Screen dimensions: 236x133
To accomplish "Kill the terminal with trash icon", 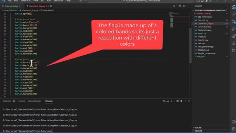I will point(181,101).
